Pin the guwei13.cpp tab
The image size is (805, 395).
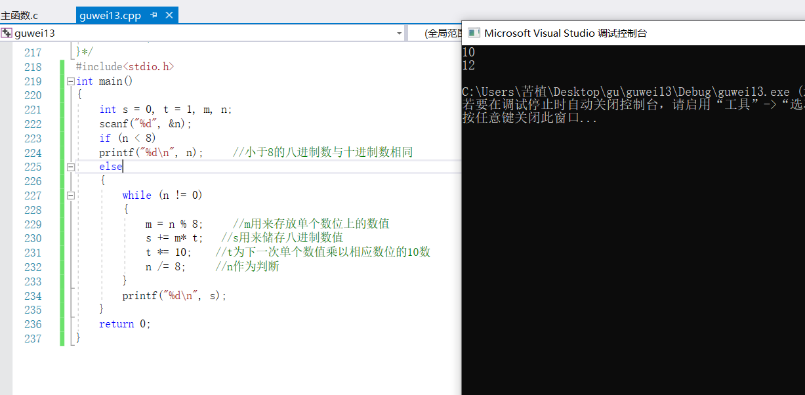[154, 15]
